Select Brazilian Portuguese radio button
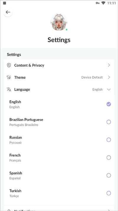Image resolution: width=118 pixels, height=211 pixels. tap(109, 122)
